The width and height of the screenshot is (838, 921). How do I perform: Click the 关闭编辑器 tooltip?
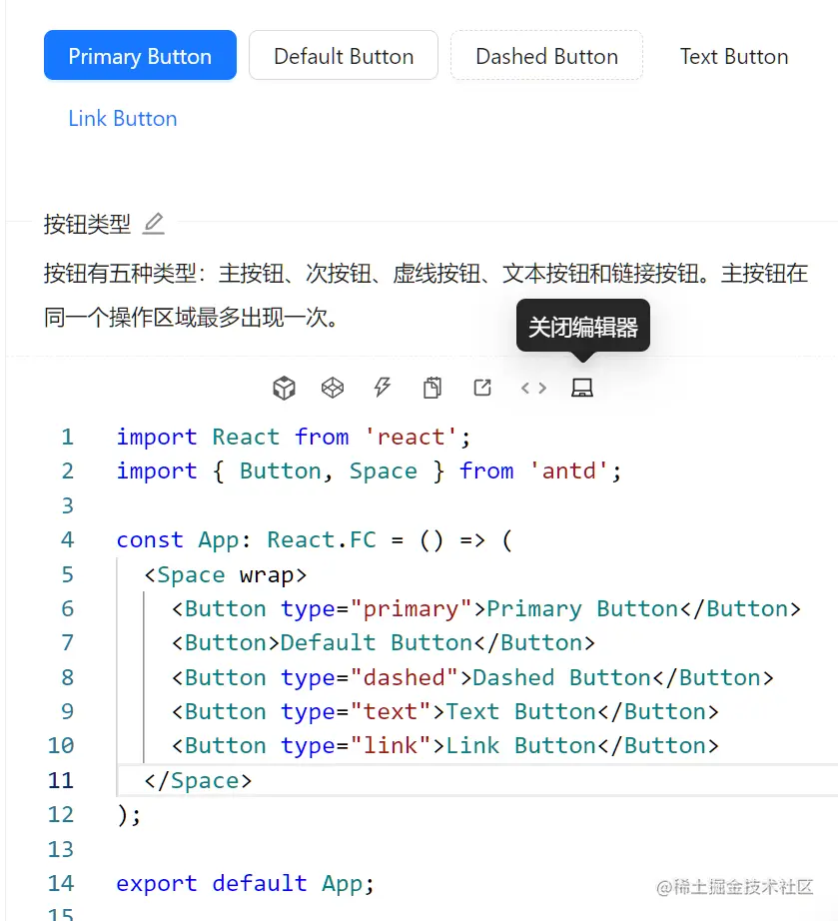click(x=582, y=325)
